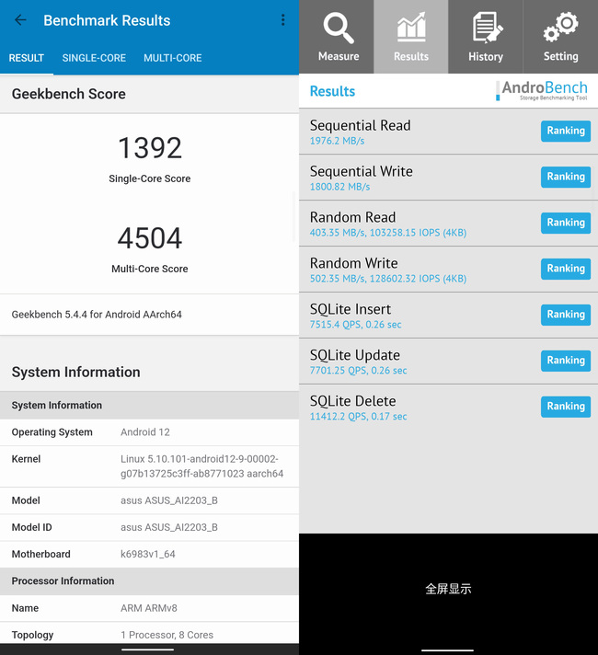Click Topology value 1 Processor, 8 Cores
Screen dimensions: 598x655
tap(167, 635)
